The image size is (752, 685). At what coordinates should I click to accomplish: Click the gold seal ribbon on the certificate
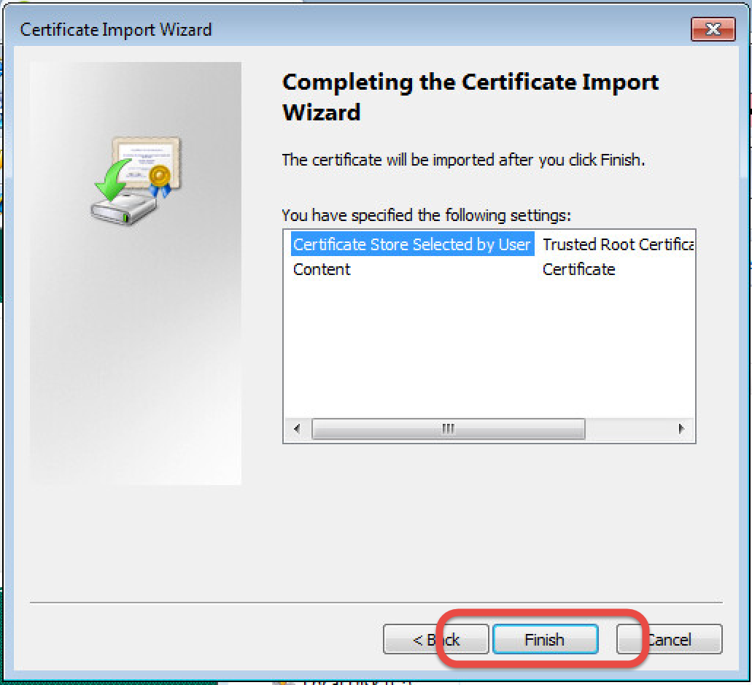coord(159,180)
